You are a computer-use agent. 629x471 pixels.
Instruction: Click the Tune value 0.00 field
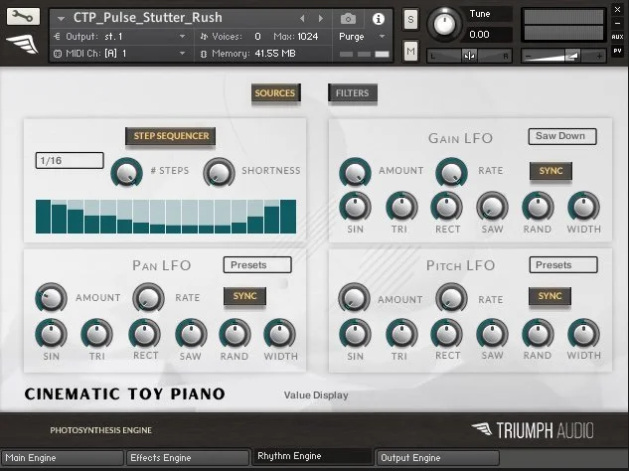click(489, 35)
